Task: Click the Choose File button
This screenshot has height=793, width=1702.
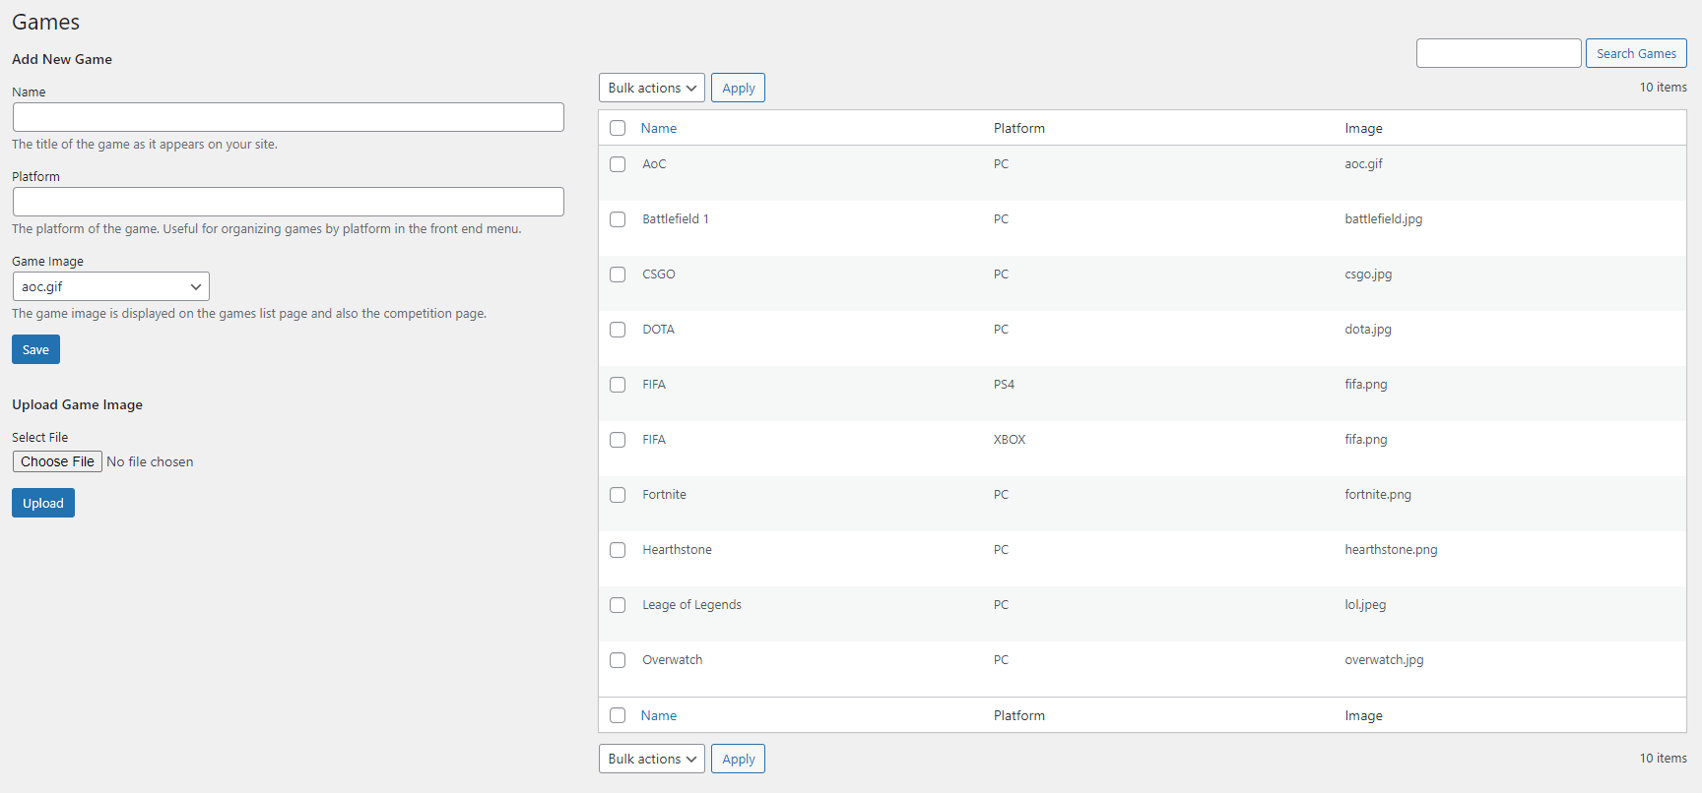Action: tap(57, 461)
